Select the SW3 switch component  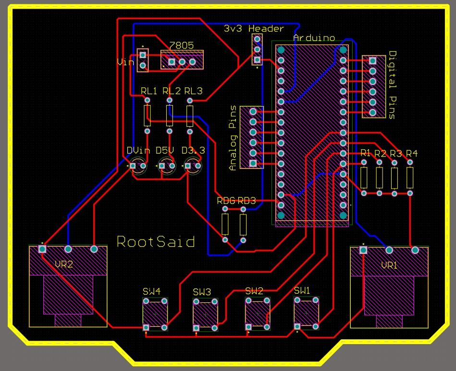(205, 315)
